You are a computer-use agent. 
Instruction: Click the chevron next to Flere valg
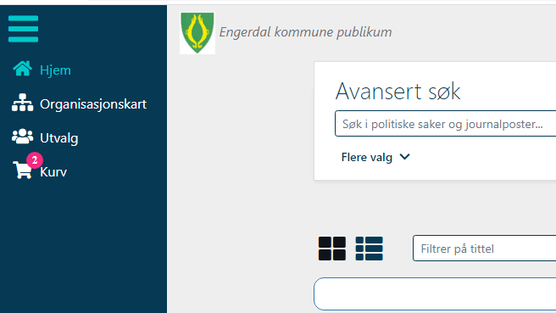[404, 157]
